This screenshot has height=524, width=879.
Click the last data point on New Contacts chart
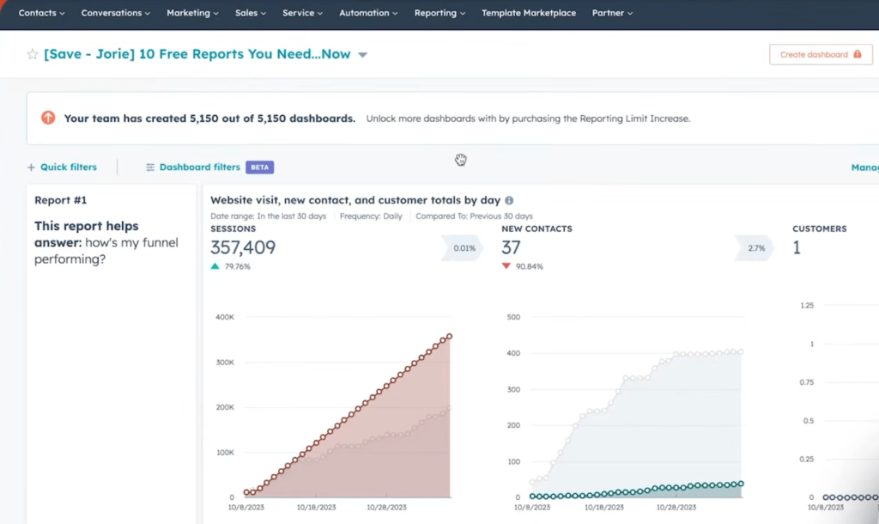click(x=741, y=483)
